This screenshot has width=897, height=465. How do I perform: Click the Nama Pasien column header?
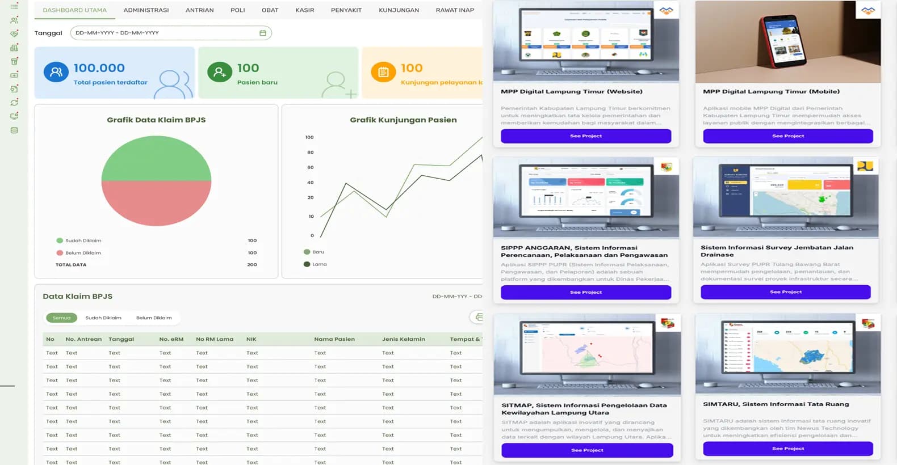pyautogui.click(x=334, y=339)
